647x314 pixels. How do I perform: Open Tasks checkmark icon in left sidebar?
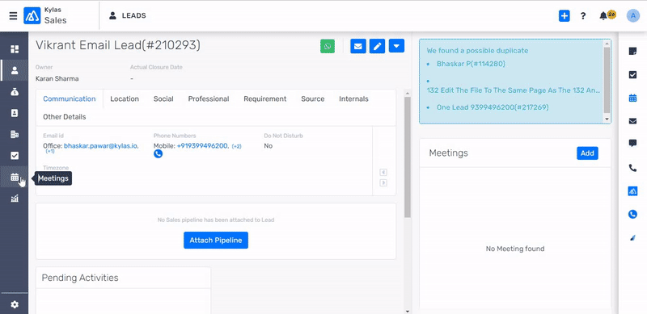click(x=15, y=155)
